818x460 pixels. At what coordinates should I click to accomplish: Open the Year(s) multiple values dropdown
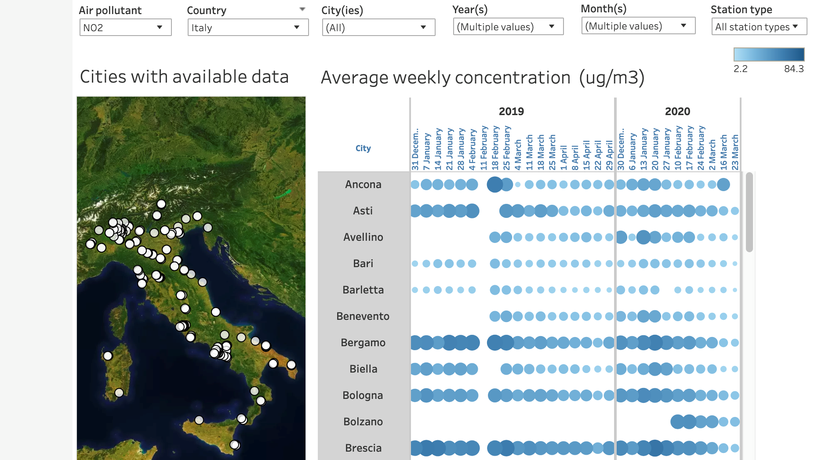pyautogui.click(x=508, y=27)
